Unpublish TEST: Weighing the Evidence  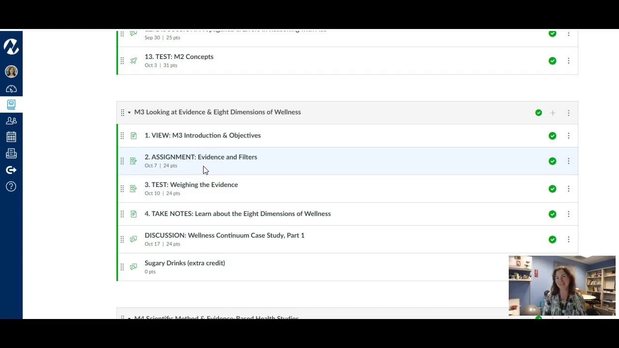pos(552,188)
